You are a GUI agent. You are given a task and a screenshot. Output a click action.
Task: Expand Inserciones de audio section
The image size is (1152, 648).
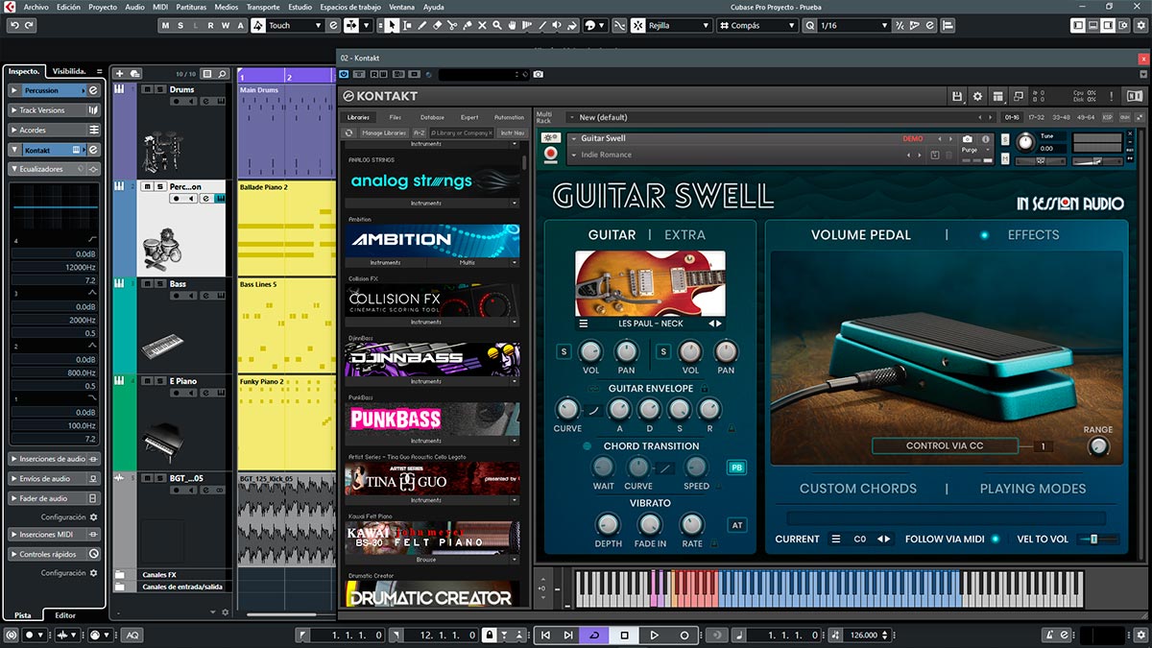54,459
